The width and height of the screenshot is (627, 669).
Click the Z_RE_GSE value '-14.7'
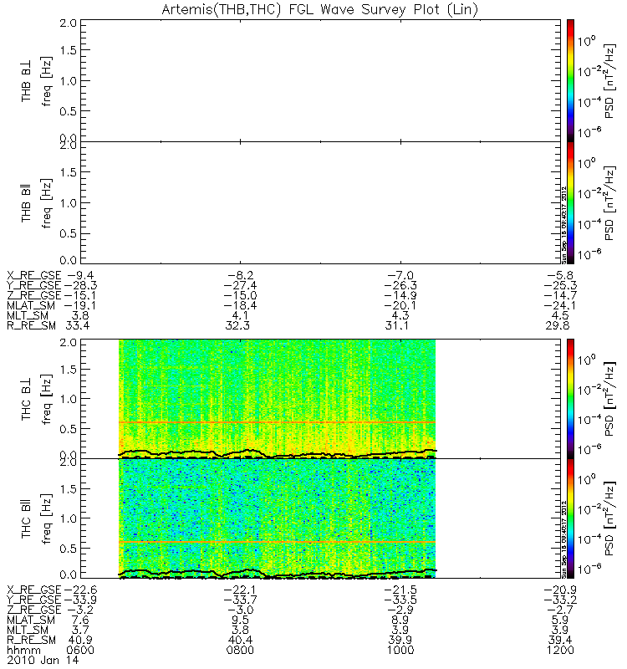point(560,296)
